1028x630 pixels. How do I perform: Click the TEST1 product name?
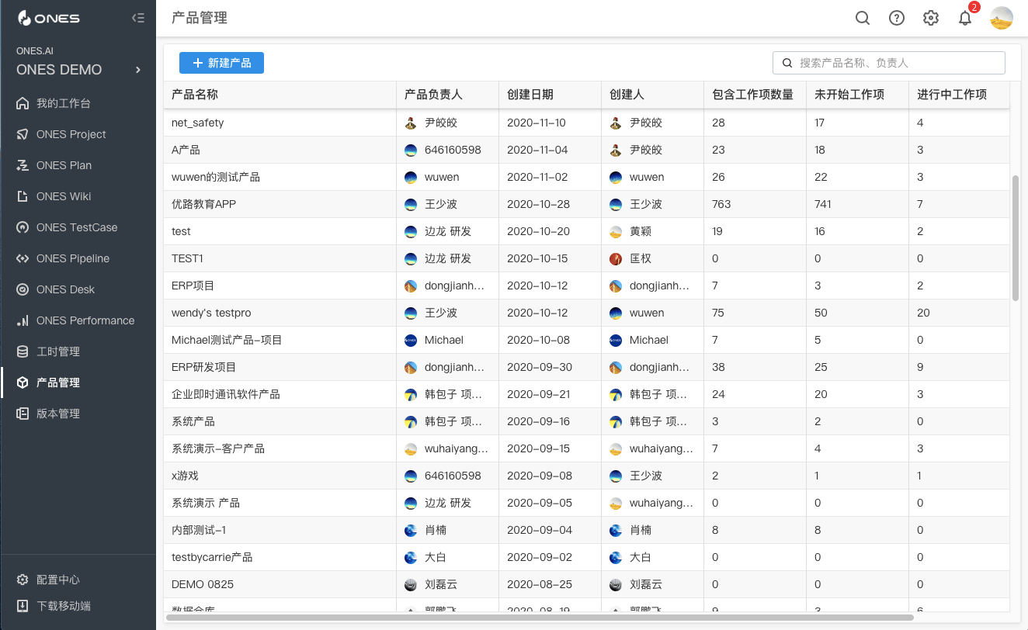tap(187, 258)
